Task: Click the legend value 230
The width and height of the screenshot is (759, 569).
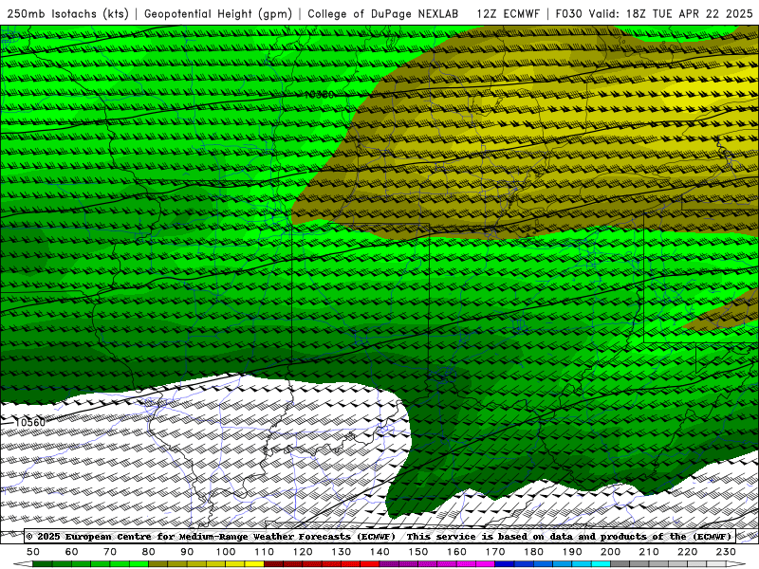Action: click(x=726, y=552)
